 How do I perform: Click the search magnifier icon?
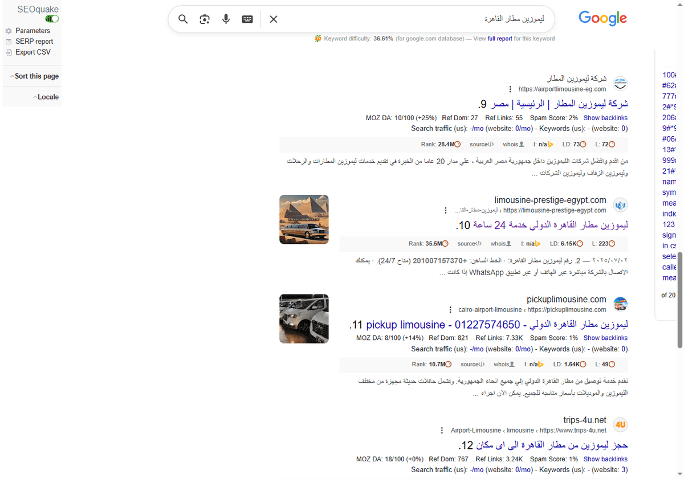click(183, 19)
